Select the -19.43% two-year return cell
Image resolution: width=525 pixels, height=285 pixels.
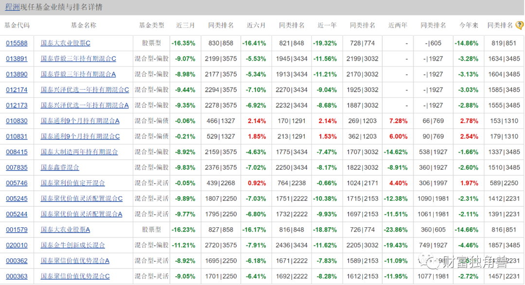tap(396, 245)
